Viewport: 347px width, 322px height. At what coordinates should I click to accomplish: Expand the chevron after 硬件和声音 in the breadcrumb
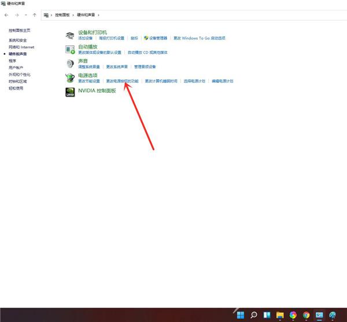(x=98, y=15)
